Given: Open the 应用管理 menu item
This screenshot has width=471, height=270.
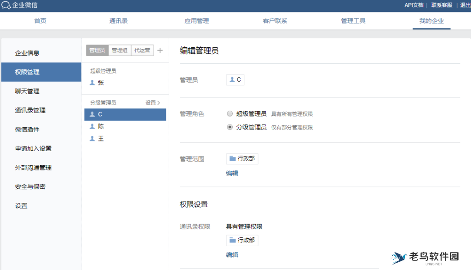Looking at the screenshot, I should pos(196,21).
